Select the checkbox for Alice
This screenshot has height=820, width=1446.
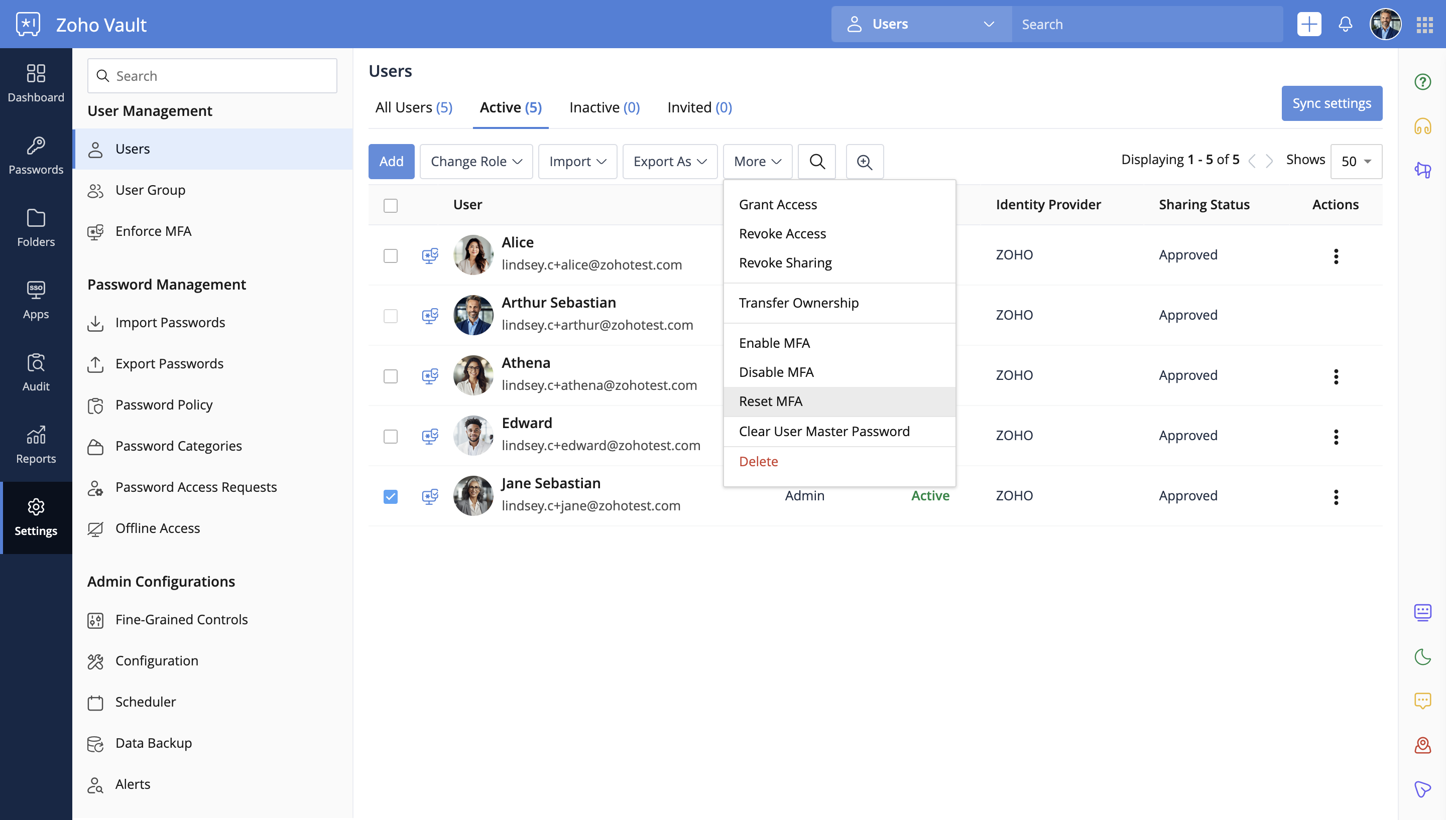pyautogui.click(x=390, y=256)
